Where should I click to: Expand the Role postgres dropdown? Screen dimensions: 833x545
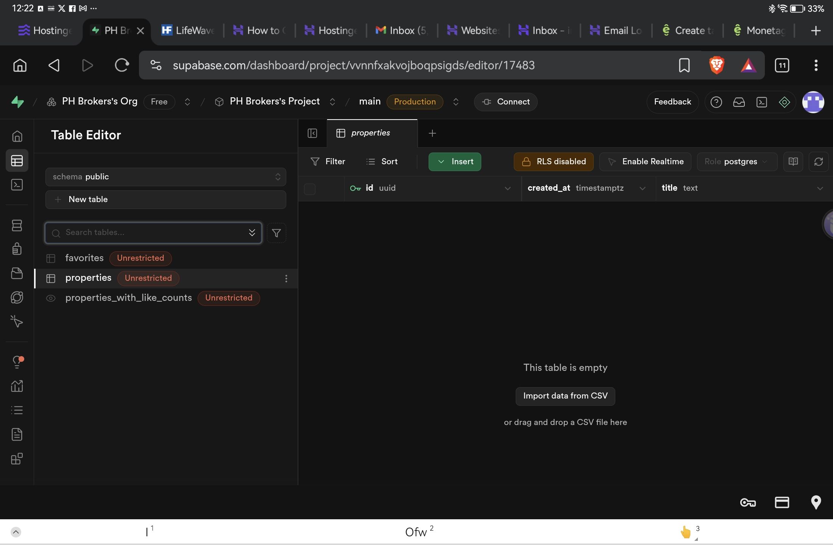pos(736,162)
